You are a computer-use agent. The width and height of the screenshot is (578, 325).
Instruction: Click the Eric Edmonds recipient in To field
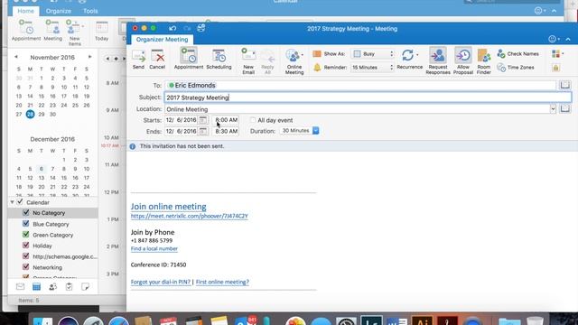(x=192, y=85)
